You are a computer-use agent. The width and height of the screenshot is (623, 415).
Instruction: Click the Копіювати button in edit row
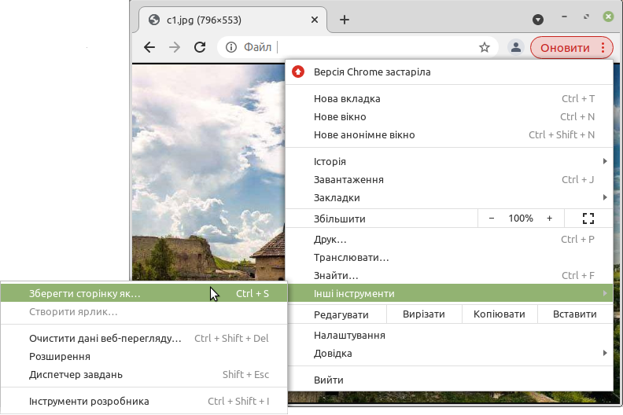[499, 314]
